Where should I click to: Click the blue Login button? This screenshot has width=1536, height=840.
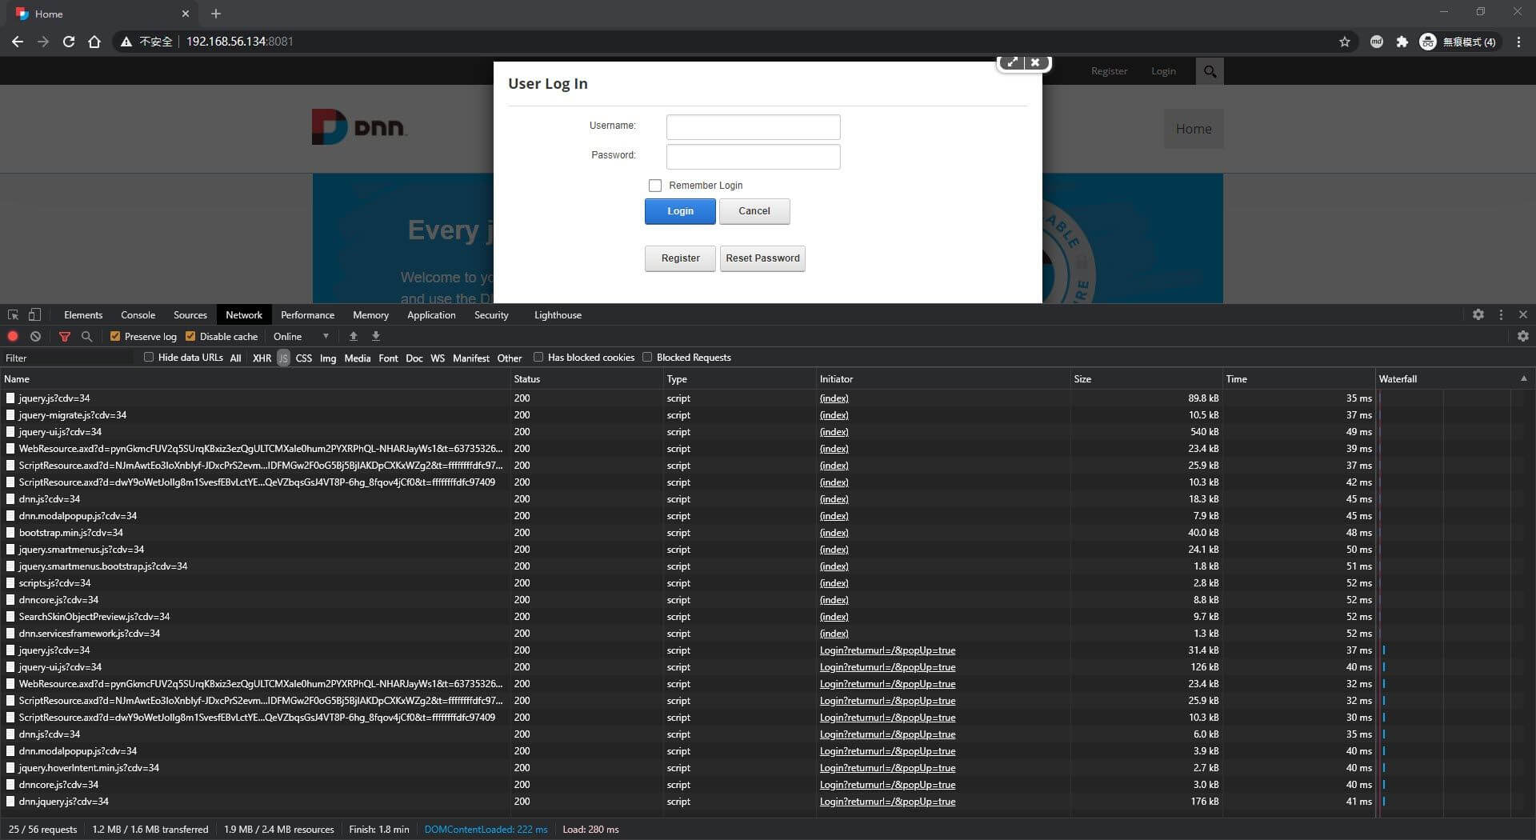click(x=680, y=211)
